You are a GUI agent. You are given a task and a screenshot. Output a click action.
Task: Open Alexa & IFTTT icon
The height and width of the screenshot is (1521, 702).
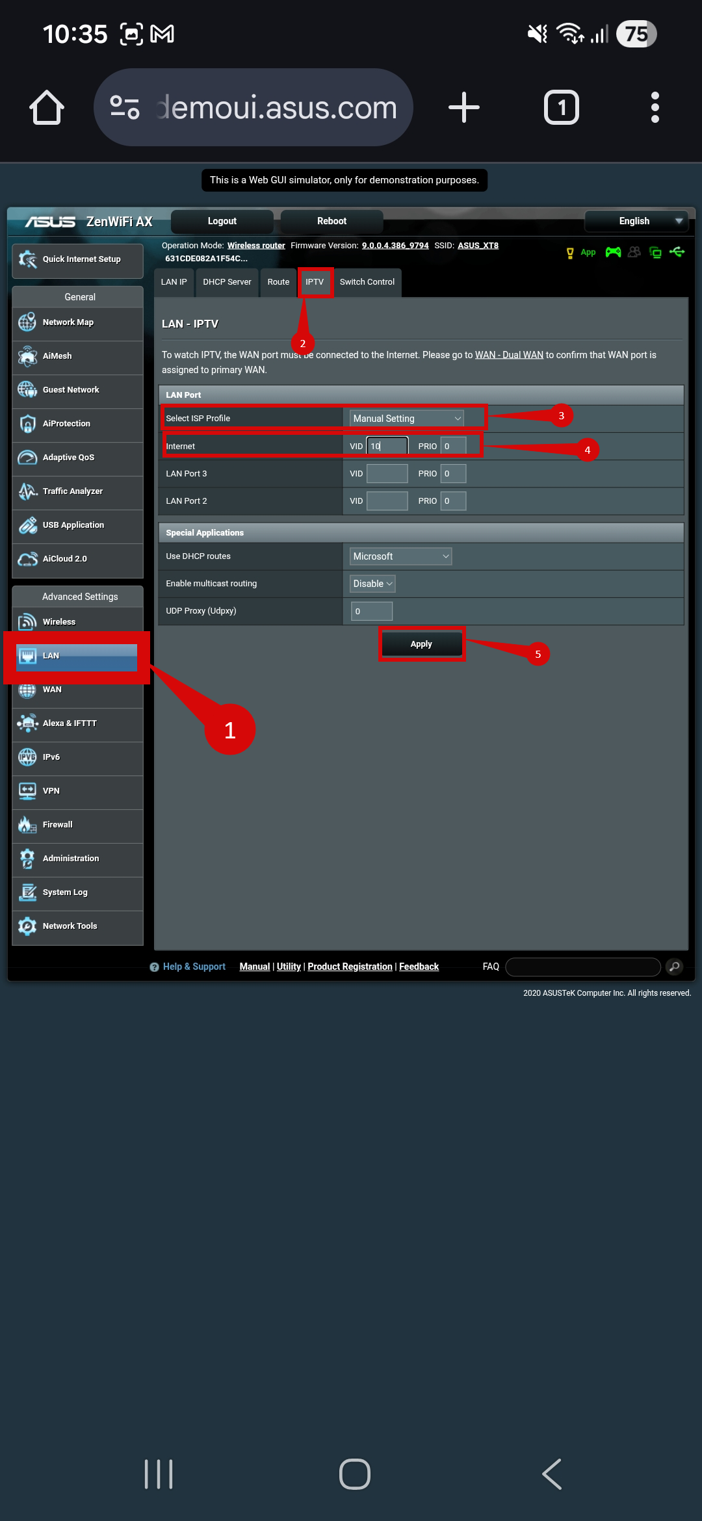[27, 723]
